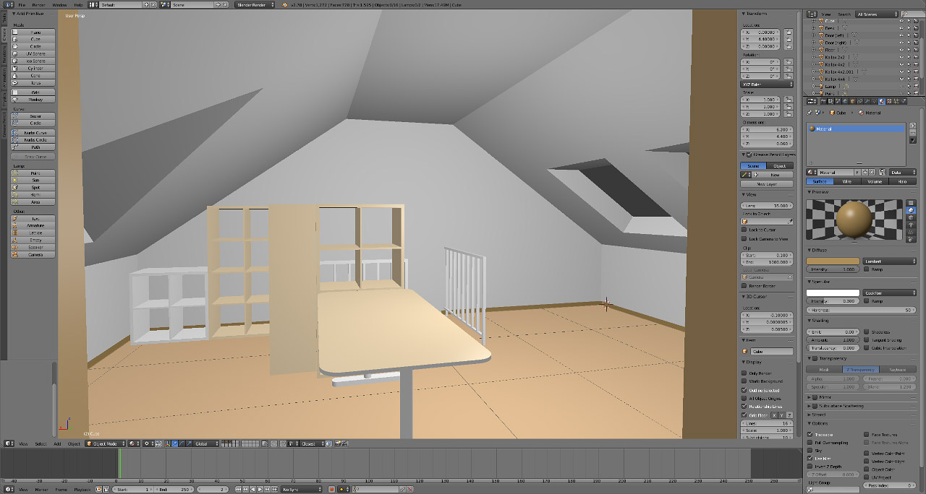Open the Window menu
926x494 pixels.
[59, 4]
